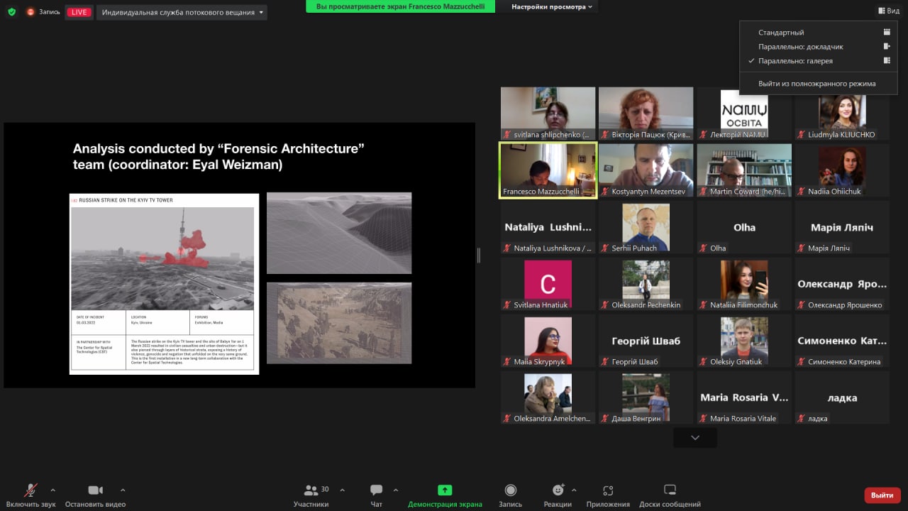
Task: Select Nataliia Filimonchuk participant tile
Action: [x=744, y=284]
